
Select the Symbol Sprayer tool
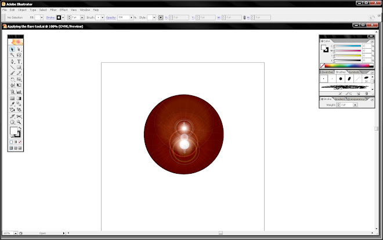click(x=12, y=92)
